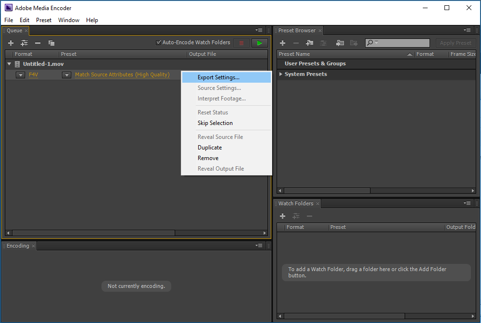
Task: Open the Edit menu
Action: click(25, 20)
